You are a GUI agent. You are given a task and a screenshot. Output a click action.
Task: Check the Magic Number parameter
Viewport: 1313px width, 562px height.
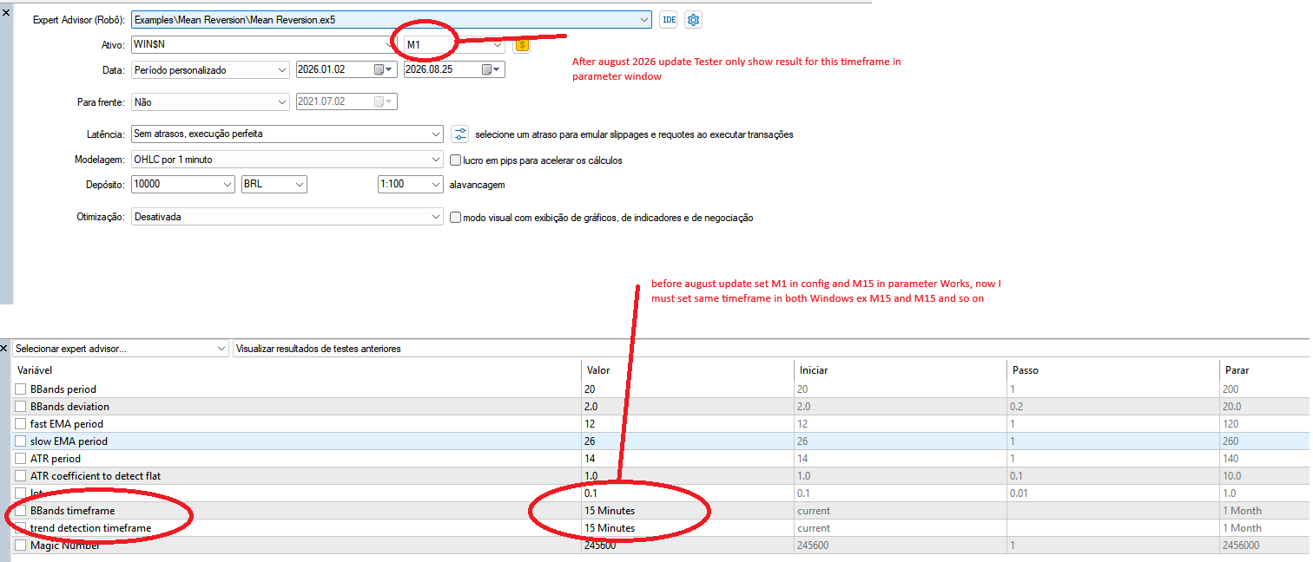click(x=20, y=546)
